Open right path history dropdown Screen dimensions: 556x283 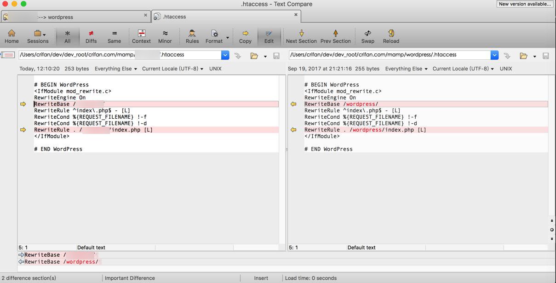pyautogui.click(x=494, y=55)
